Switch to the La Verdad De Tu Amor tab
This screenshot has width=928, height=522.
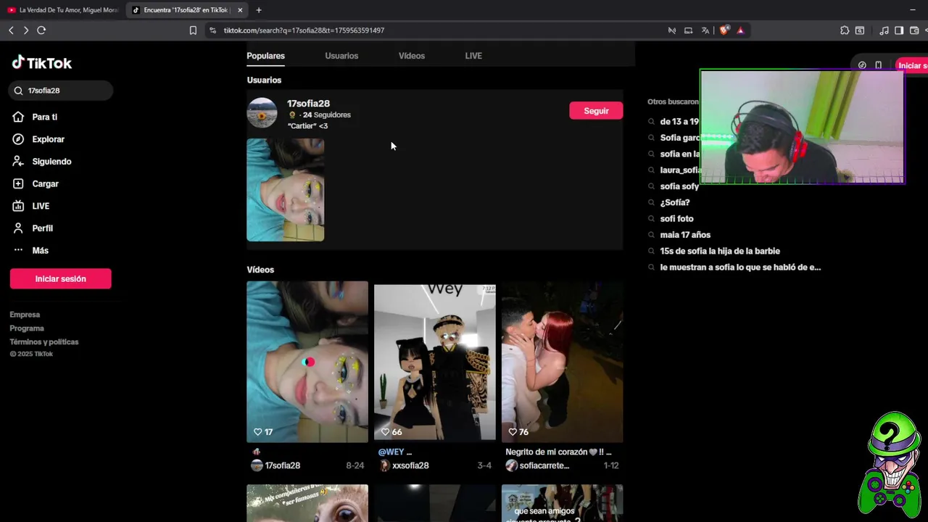63,10
